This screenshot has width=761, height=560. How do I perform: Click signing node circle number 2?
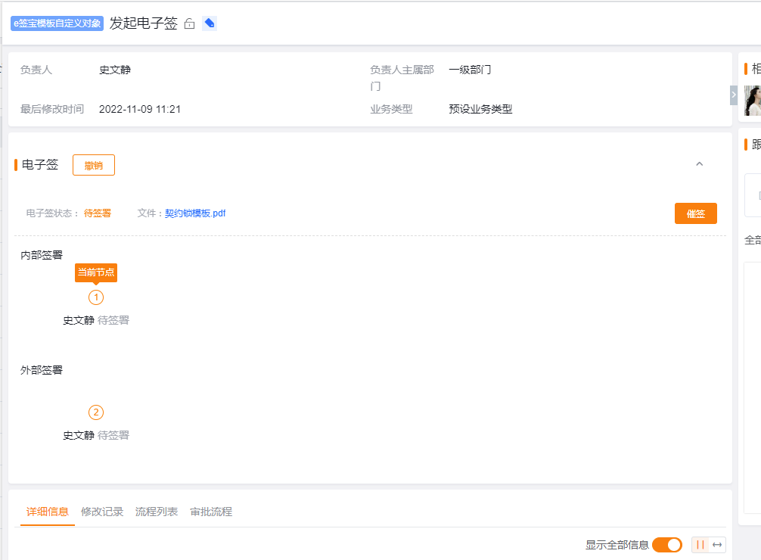point(96,412)
